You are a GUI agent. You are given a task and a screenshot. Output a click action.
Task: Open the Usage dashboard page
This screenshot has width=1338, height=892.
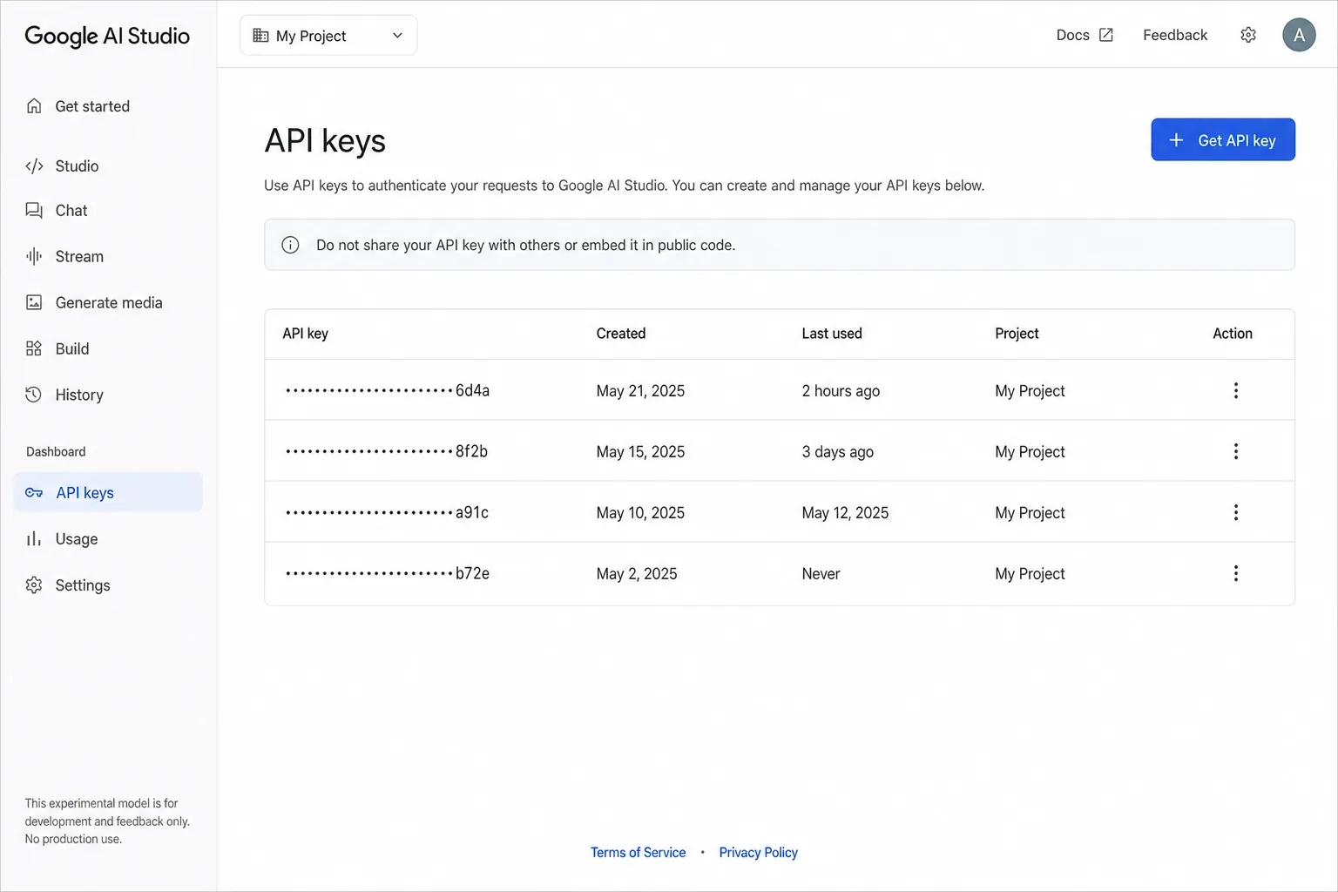point(108,539)
